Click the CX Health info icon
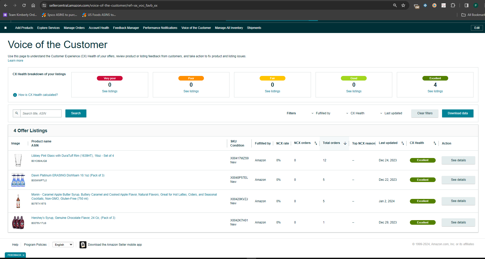This screenshot has width=485, height=259. tap(15, 95)
